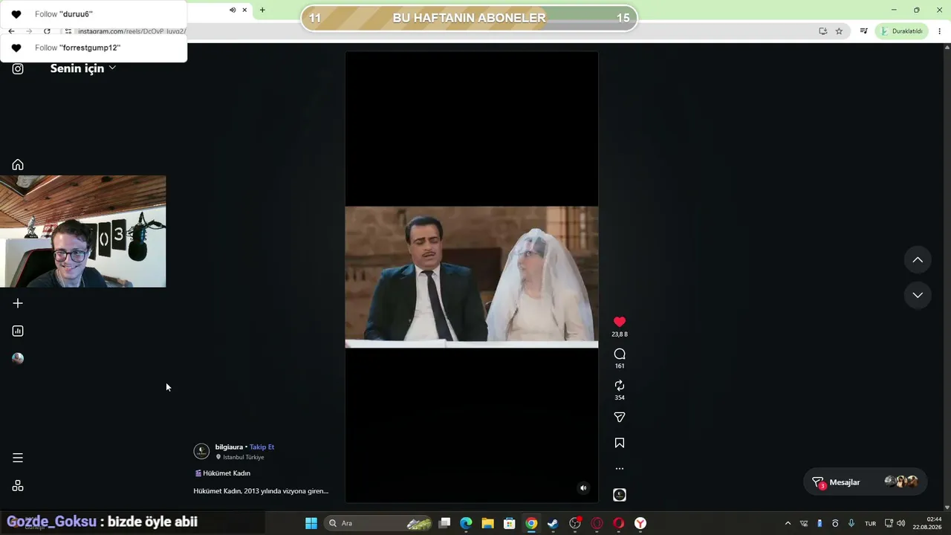Create a new post with the plus icon

click(x=18, y=303)
